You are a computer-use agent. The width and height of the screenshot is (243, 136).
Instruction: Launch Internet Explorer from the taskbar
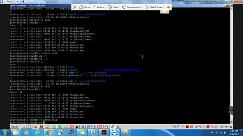pos(38,133)
